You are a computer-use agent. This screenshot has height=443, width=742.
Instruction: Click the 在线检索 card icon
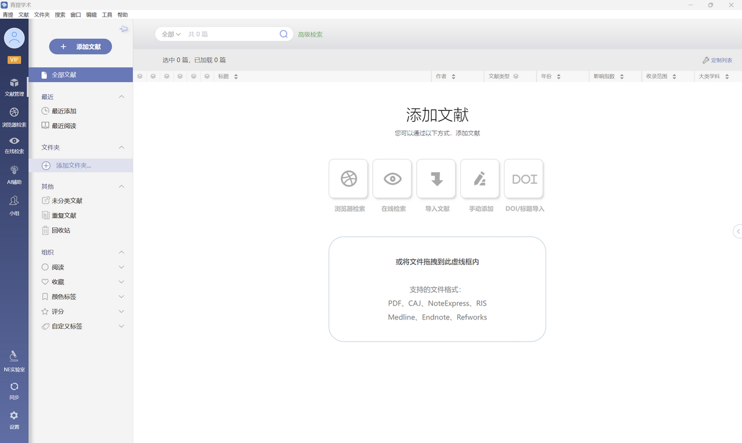(x=392, y=179)
